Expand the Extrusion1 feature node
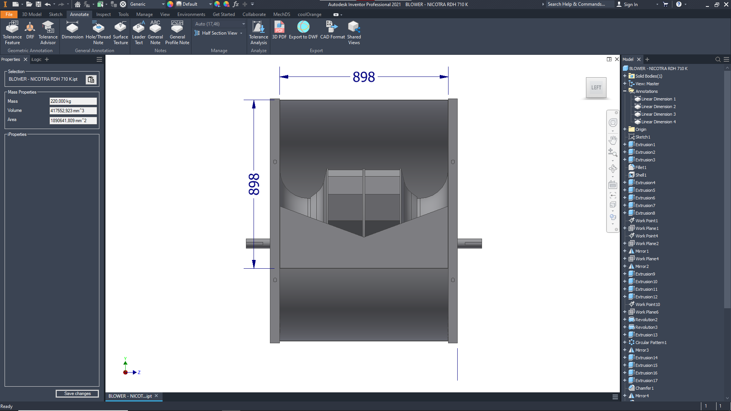This screenshot has width=731, height=411. (x=625, y=145)
